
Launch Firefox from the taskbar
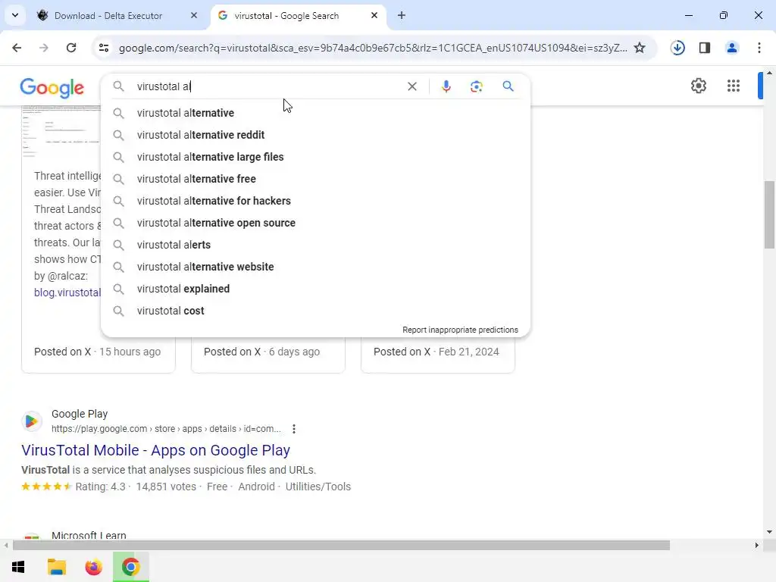93,567
